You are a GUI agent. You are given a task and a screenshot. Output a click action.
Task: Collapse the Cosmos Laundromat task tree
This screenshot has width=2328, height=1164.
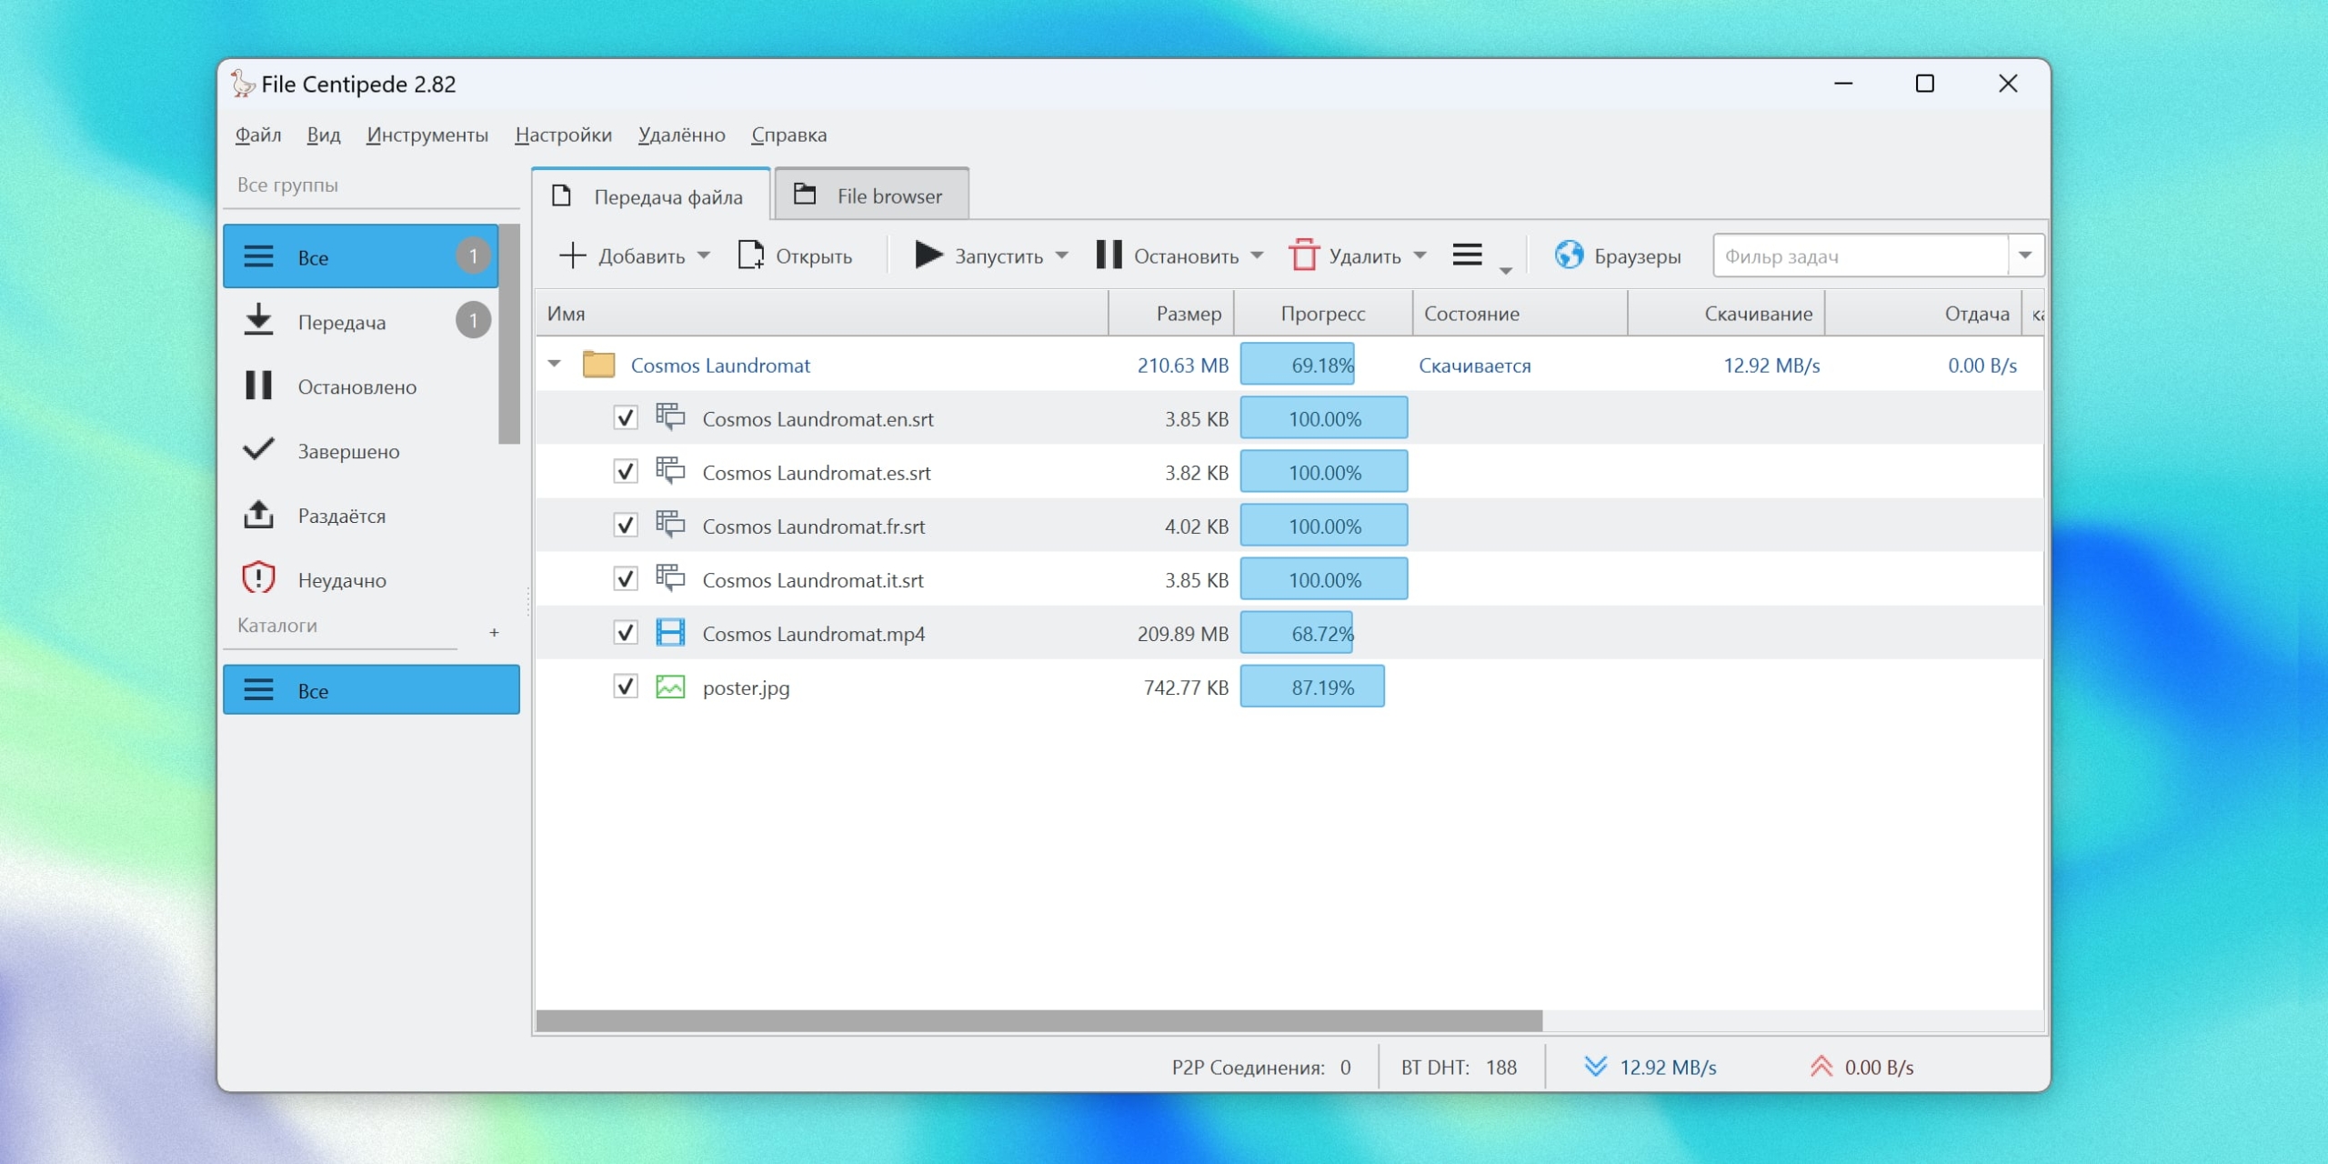click(555, 364)
